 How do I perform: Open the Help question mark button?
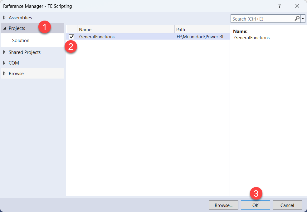pos(279,6)
